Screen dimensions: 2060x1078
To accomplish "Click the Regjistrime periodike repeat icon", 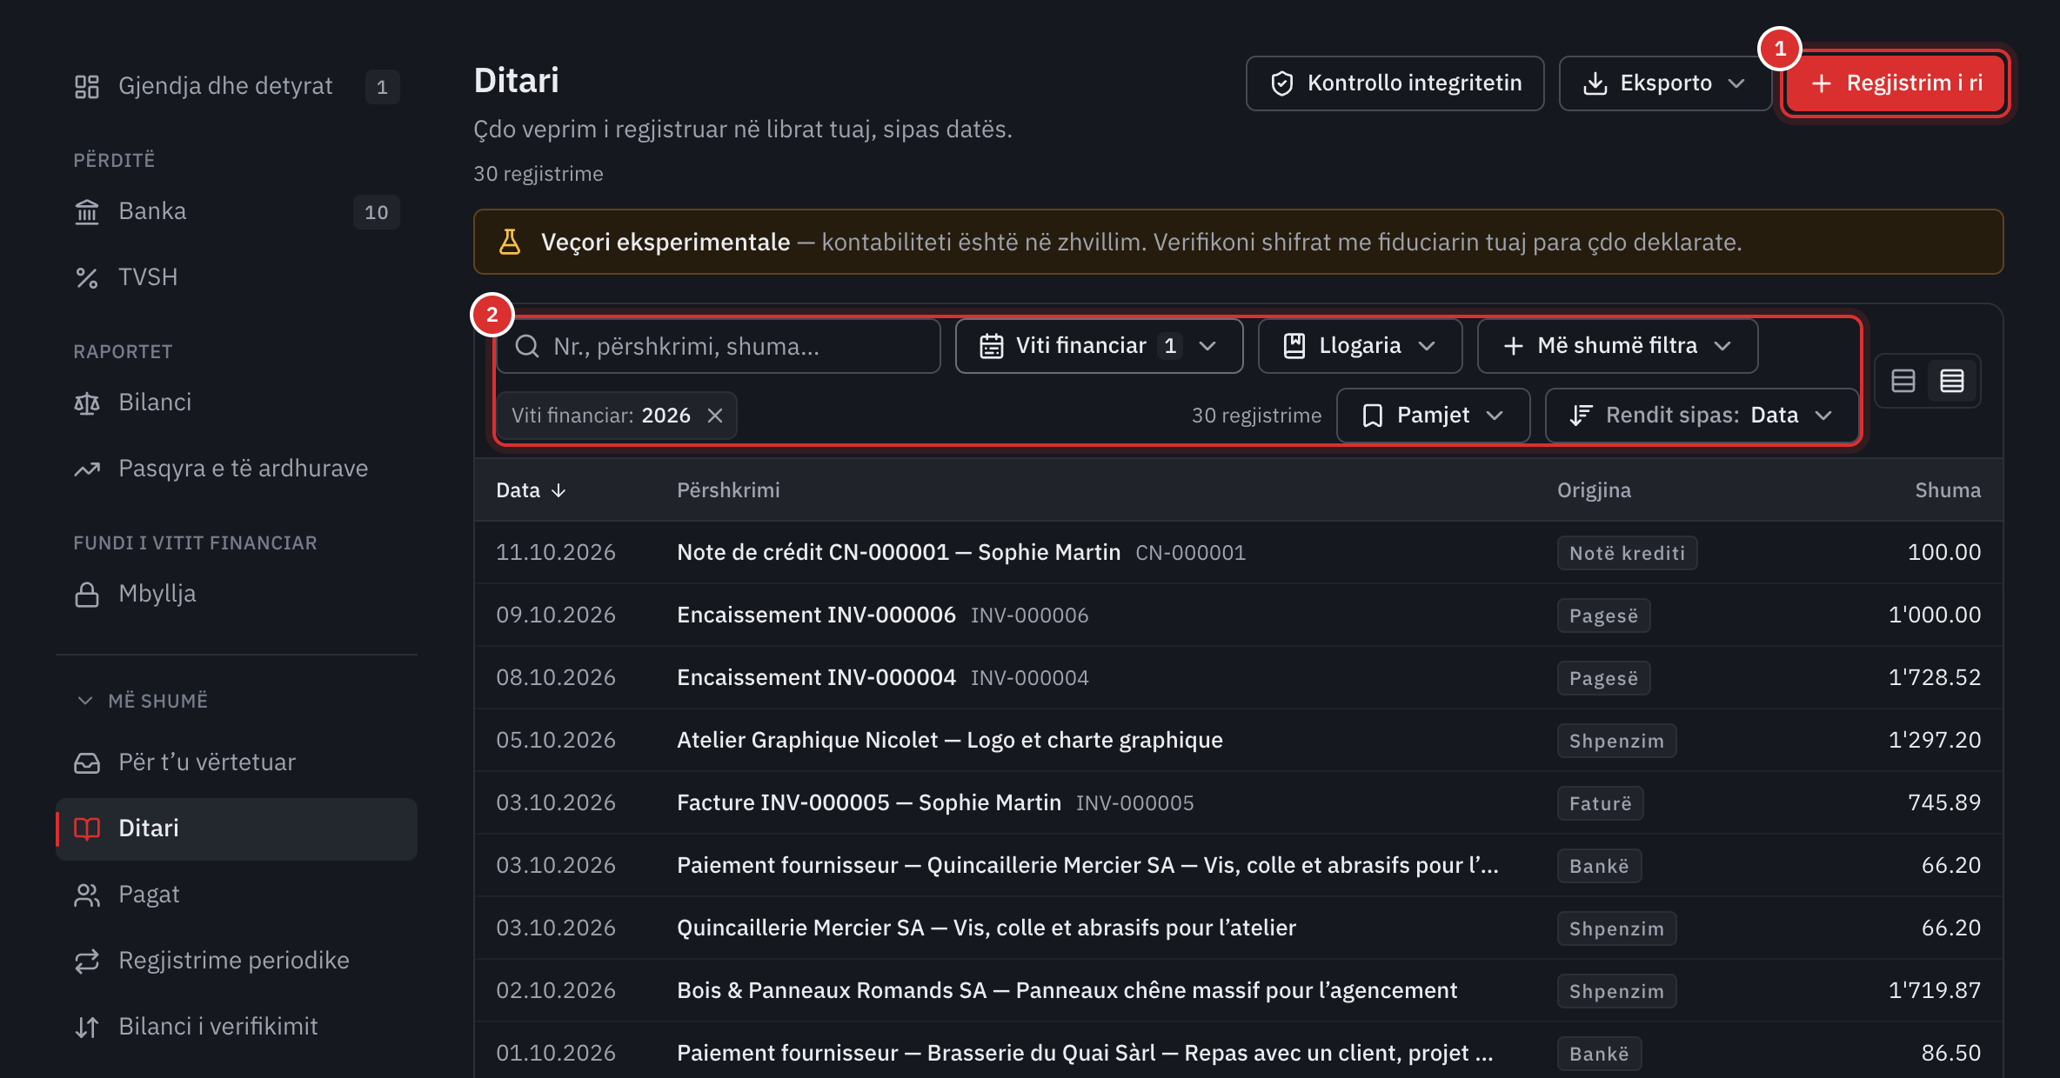I will 87,961.
